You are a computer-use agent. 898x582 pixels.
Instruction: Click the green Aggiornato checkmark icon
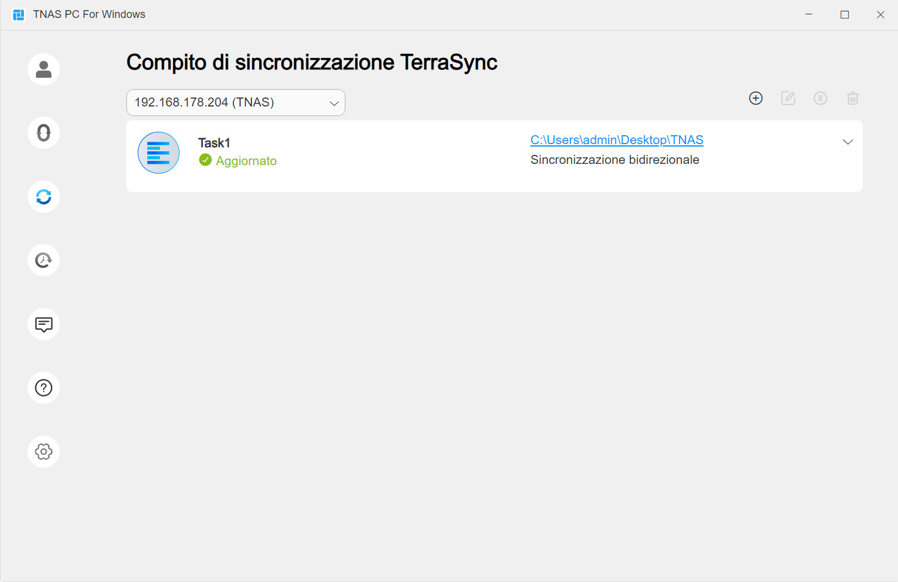[205, 160]
